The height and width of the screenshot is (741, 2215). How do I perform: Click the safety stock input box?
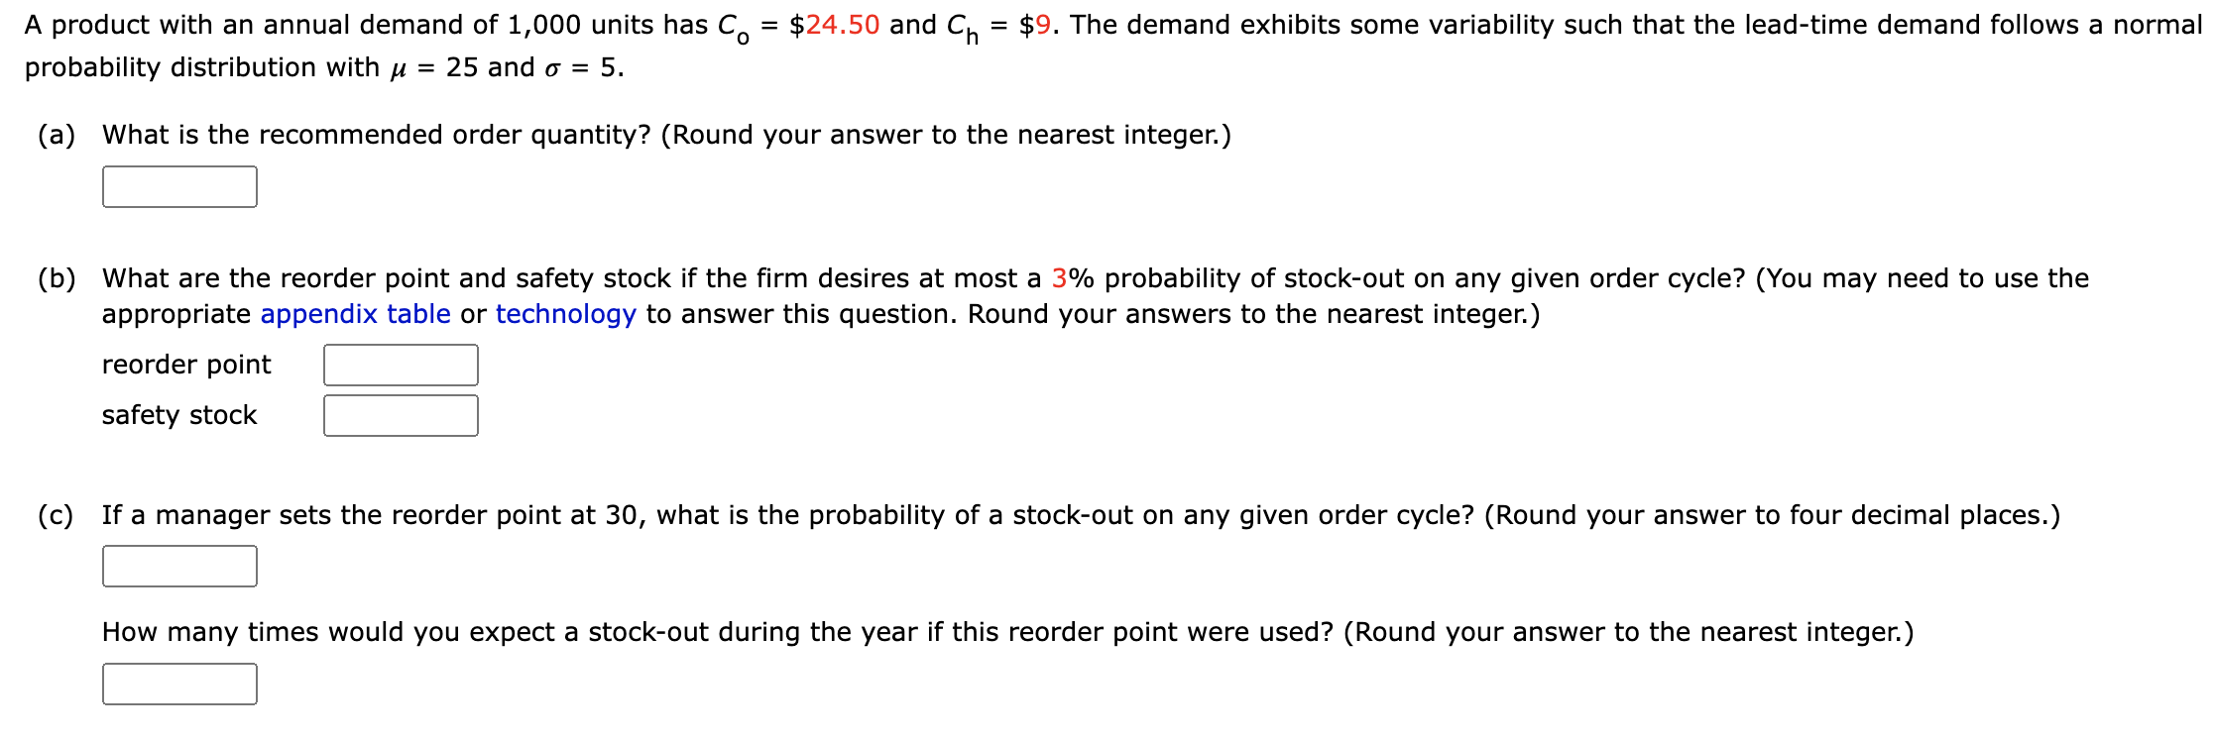coord(400,416)
